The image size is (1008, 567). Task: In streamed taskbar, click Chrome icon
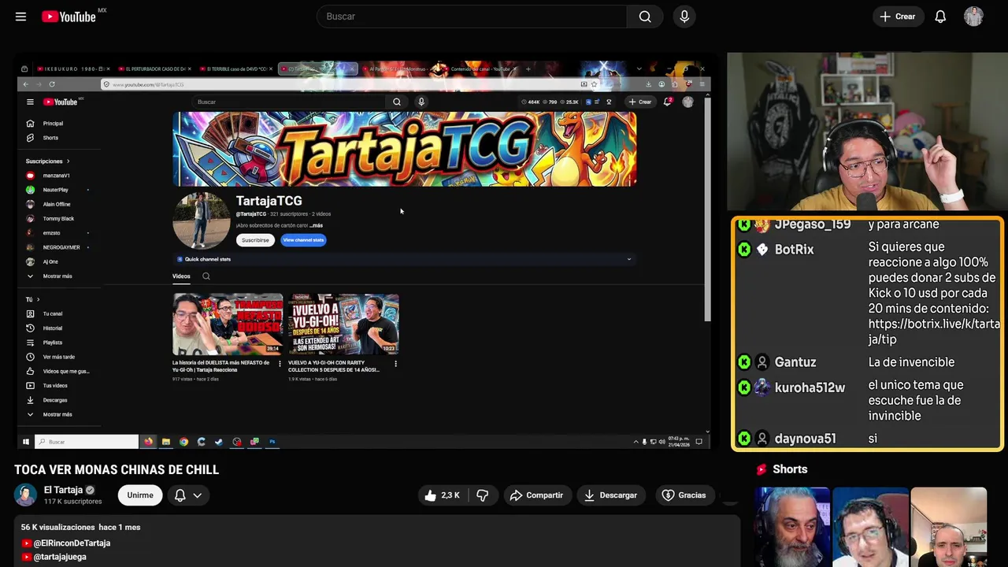(x=183, y=442)
